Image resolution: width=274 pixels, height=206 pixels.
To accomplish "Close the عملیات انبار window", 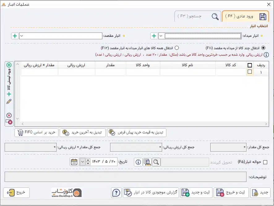I will (269, 4).
